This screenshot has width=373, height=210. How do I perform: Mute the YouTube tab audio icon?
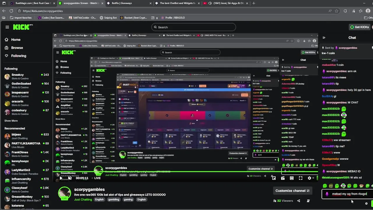(210, 3)
